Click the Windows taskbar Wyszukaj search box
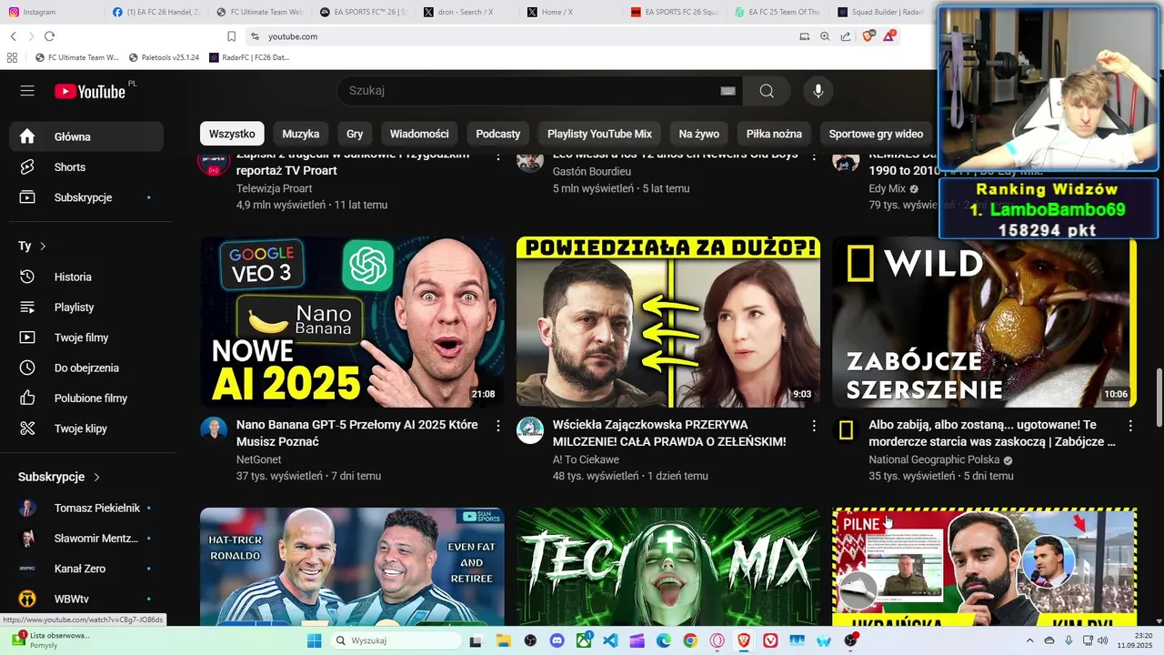Screen dimensions: 1164x655 pos(396,640)
